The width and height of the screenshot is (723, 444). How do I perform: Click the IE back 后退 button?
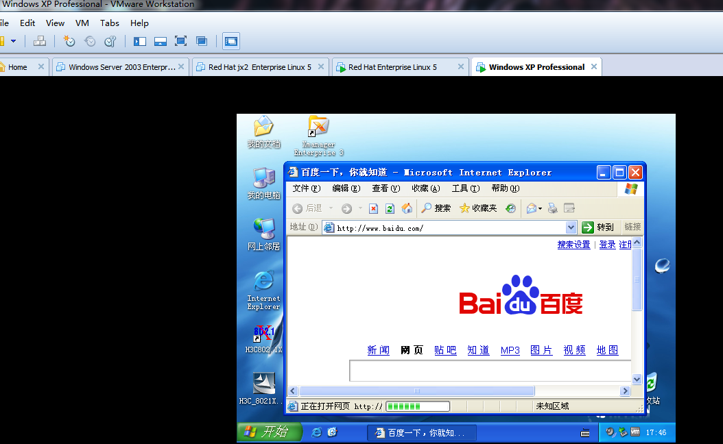[307, 208]
